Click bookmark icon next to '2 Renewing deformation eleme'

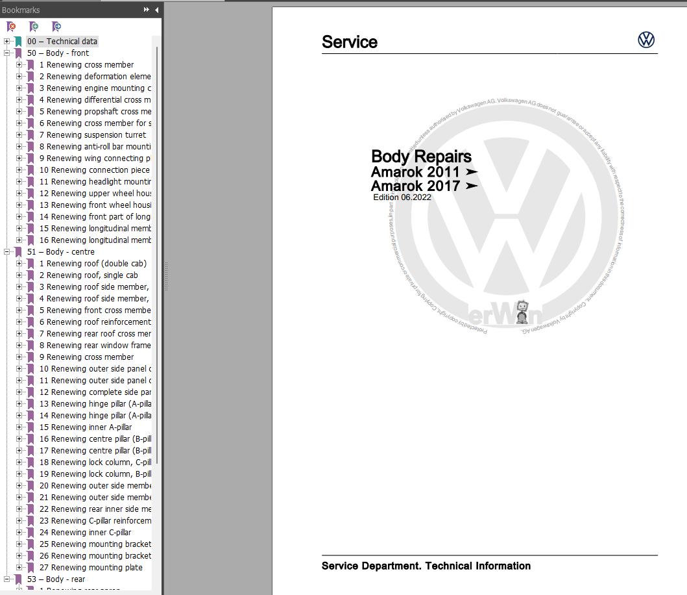click(x=30, y=77)
